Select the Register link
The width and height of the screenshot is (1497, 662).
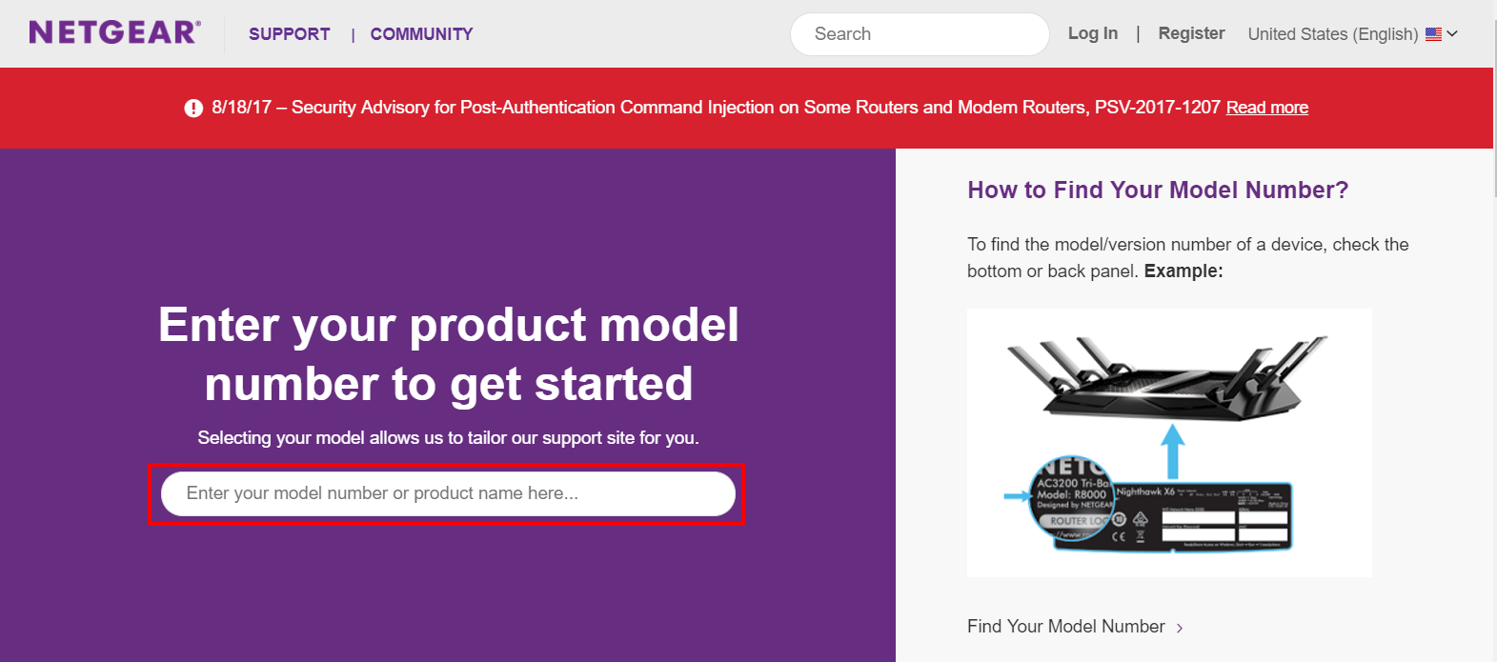(x=1191, y=33)
